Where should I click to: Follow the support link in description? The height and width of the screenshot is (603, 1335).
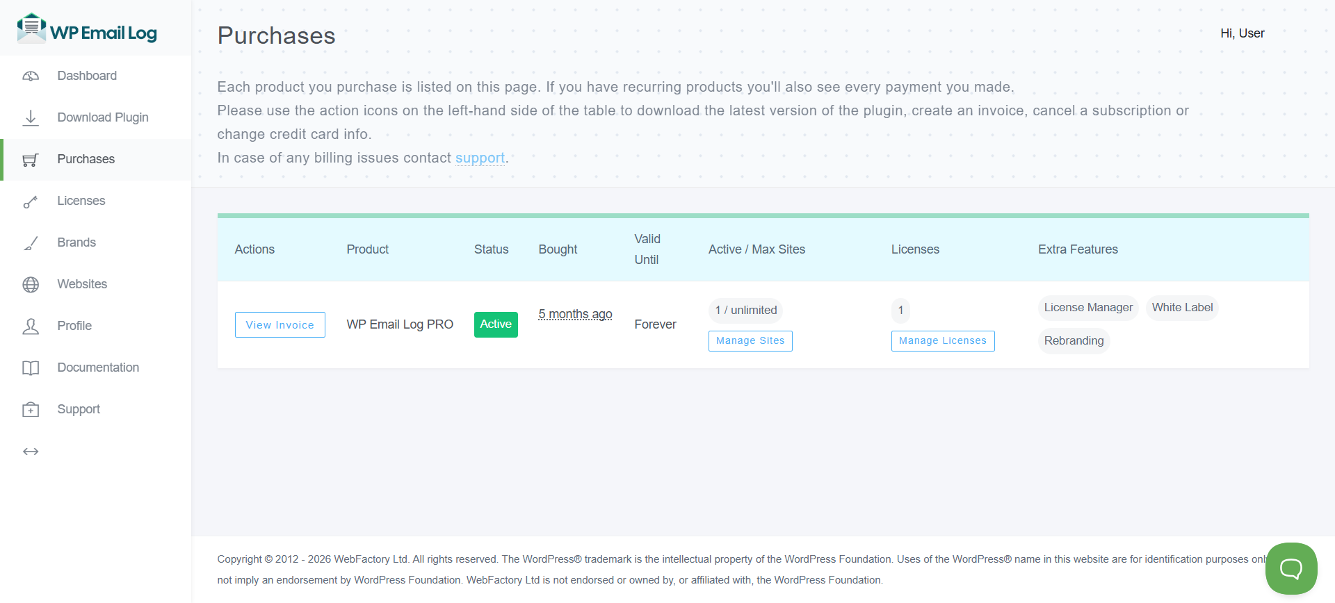(x=480, y=158)
